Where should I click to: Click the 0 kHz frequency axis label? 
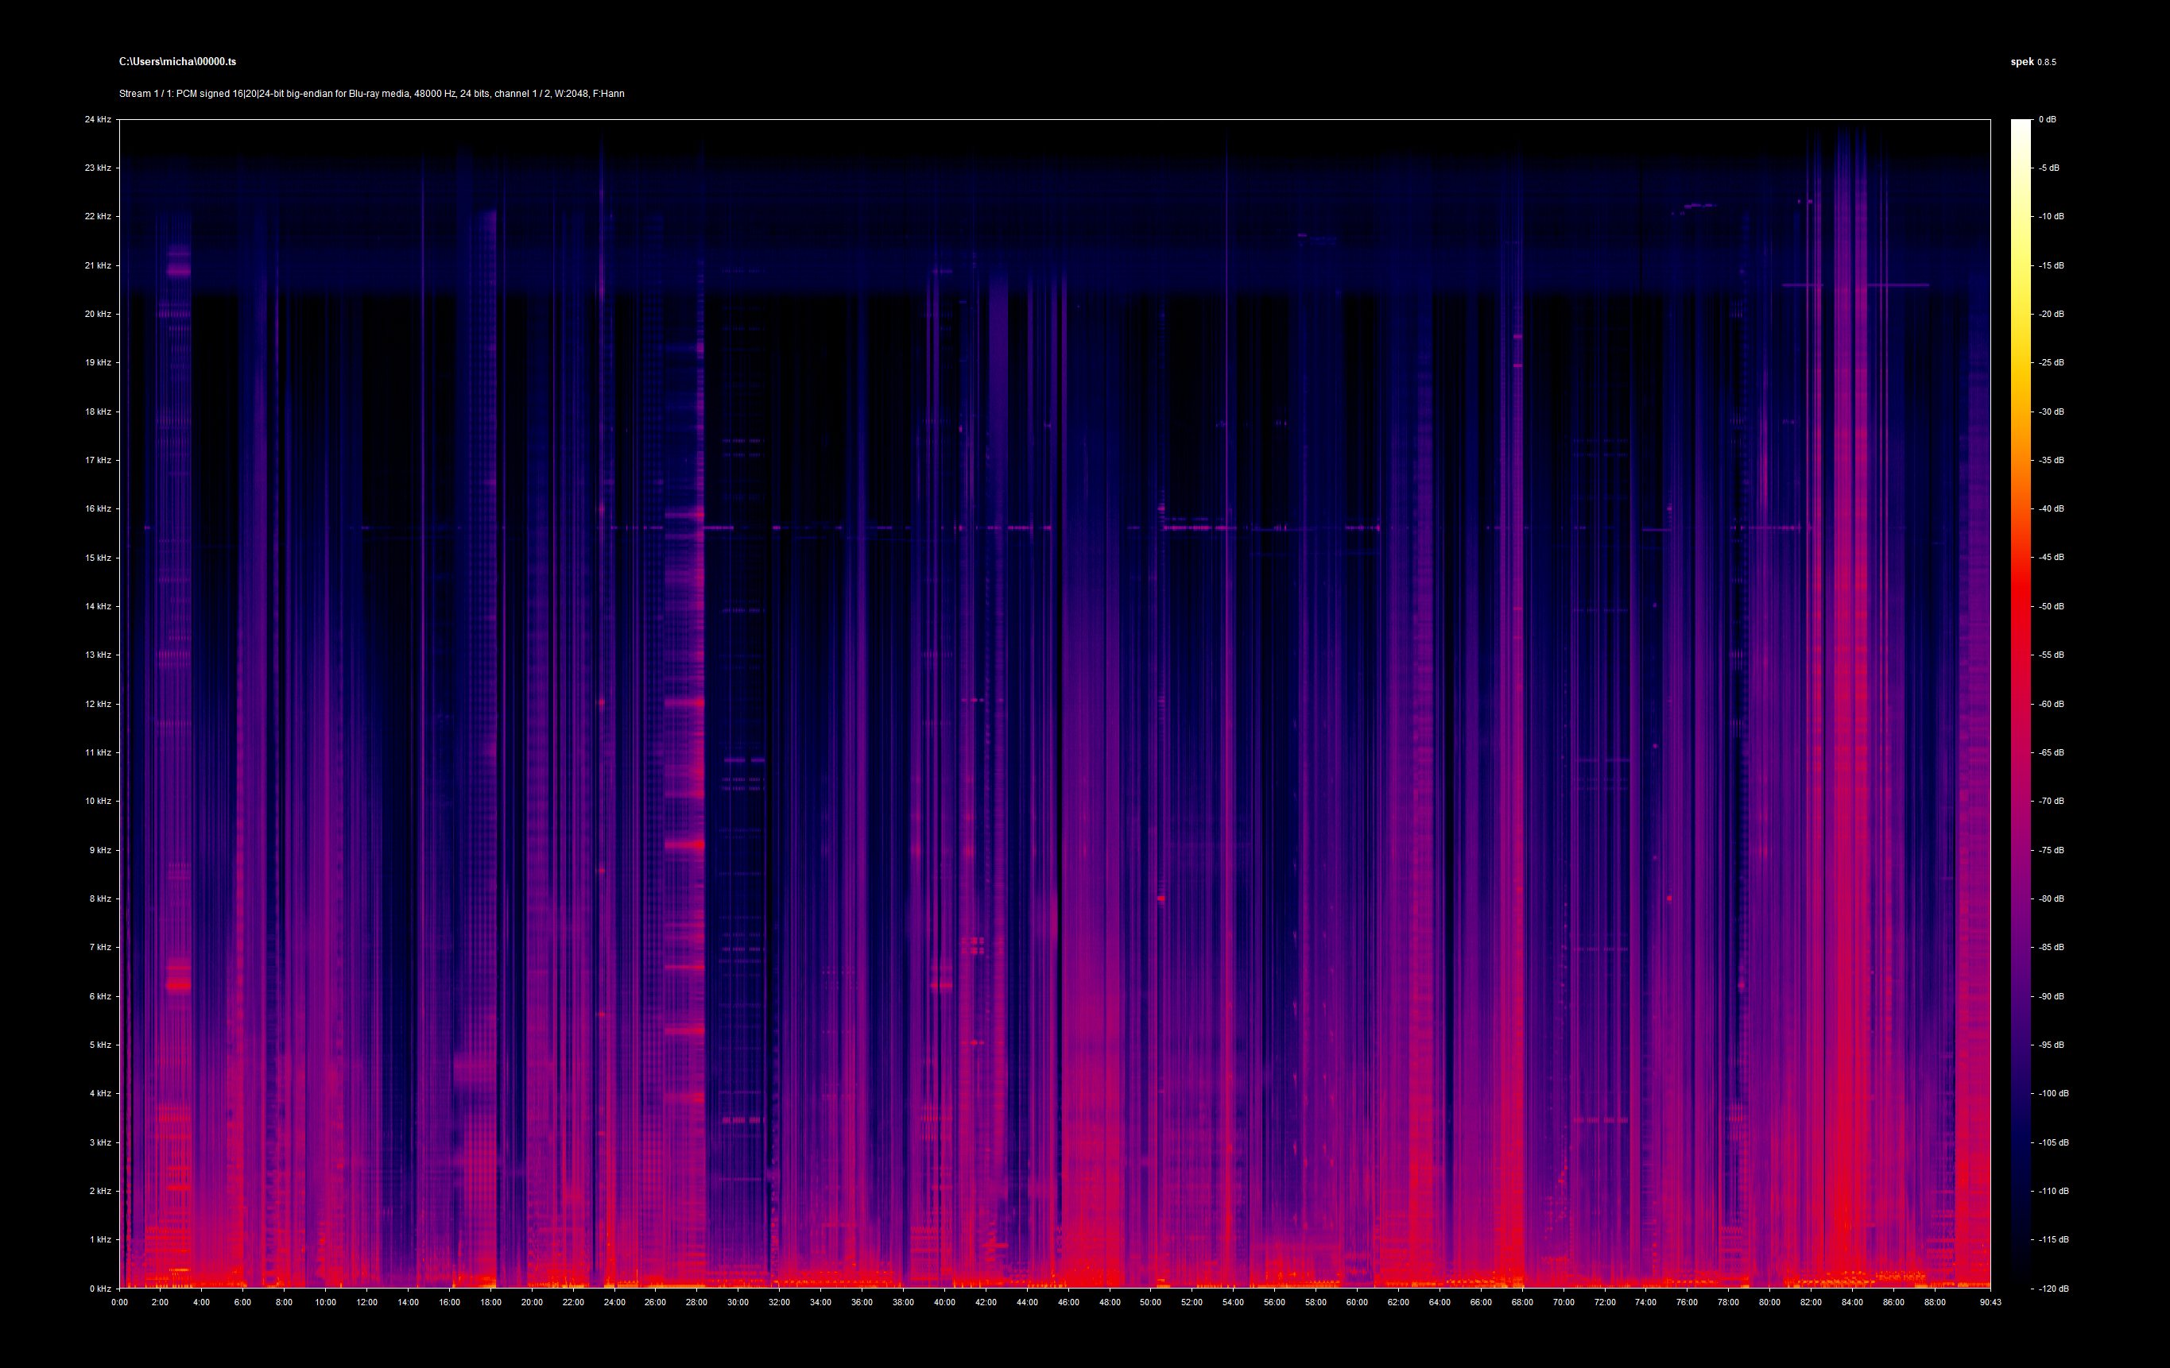pyautogui.click(x=99, y=1289)
